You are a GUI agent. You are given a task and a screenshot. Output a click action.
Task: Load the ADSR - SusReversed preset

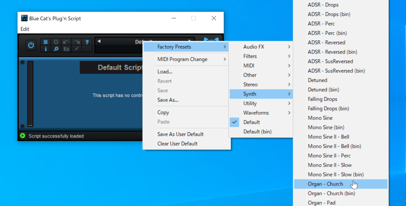[341, 61]
